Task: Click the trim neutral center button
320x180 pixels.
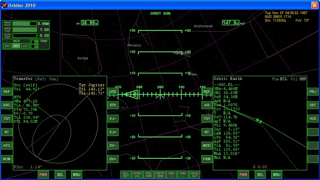Action: click(x=37, y=44)
